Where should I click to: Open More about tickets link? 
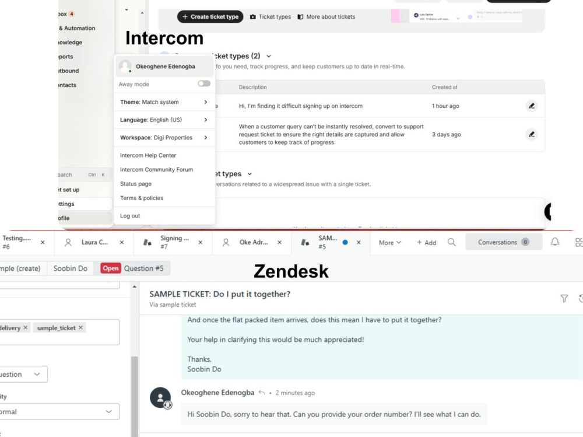click(x=326, y=17)
